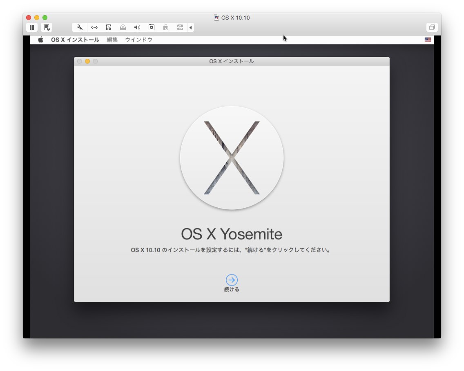Click the OS X 10.10 のインストール instruction text
Image resolution: width=464 pixels, height=371 pixels.
click(x=231, y=250)
